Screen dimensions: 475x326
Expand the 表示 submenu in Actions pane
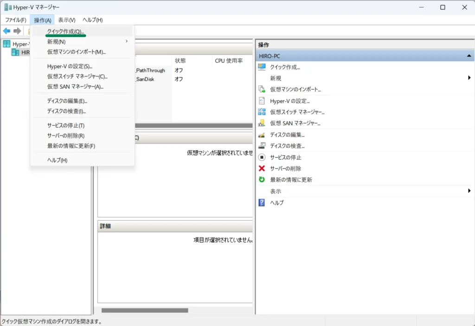click(469, 191)
